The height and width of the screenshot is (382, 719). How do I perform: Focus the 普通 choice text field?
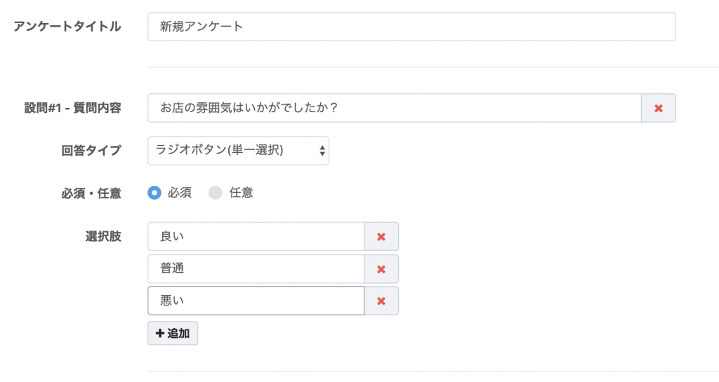pos(256,269)
